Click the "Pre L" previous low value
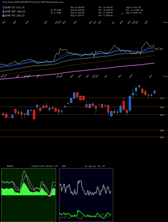Viewport: 168px width, 222px height. coord(106,13)
